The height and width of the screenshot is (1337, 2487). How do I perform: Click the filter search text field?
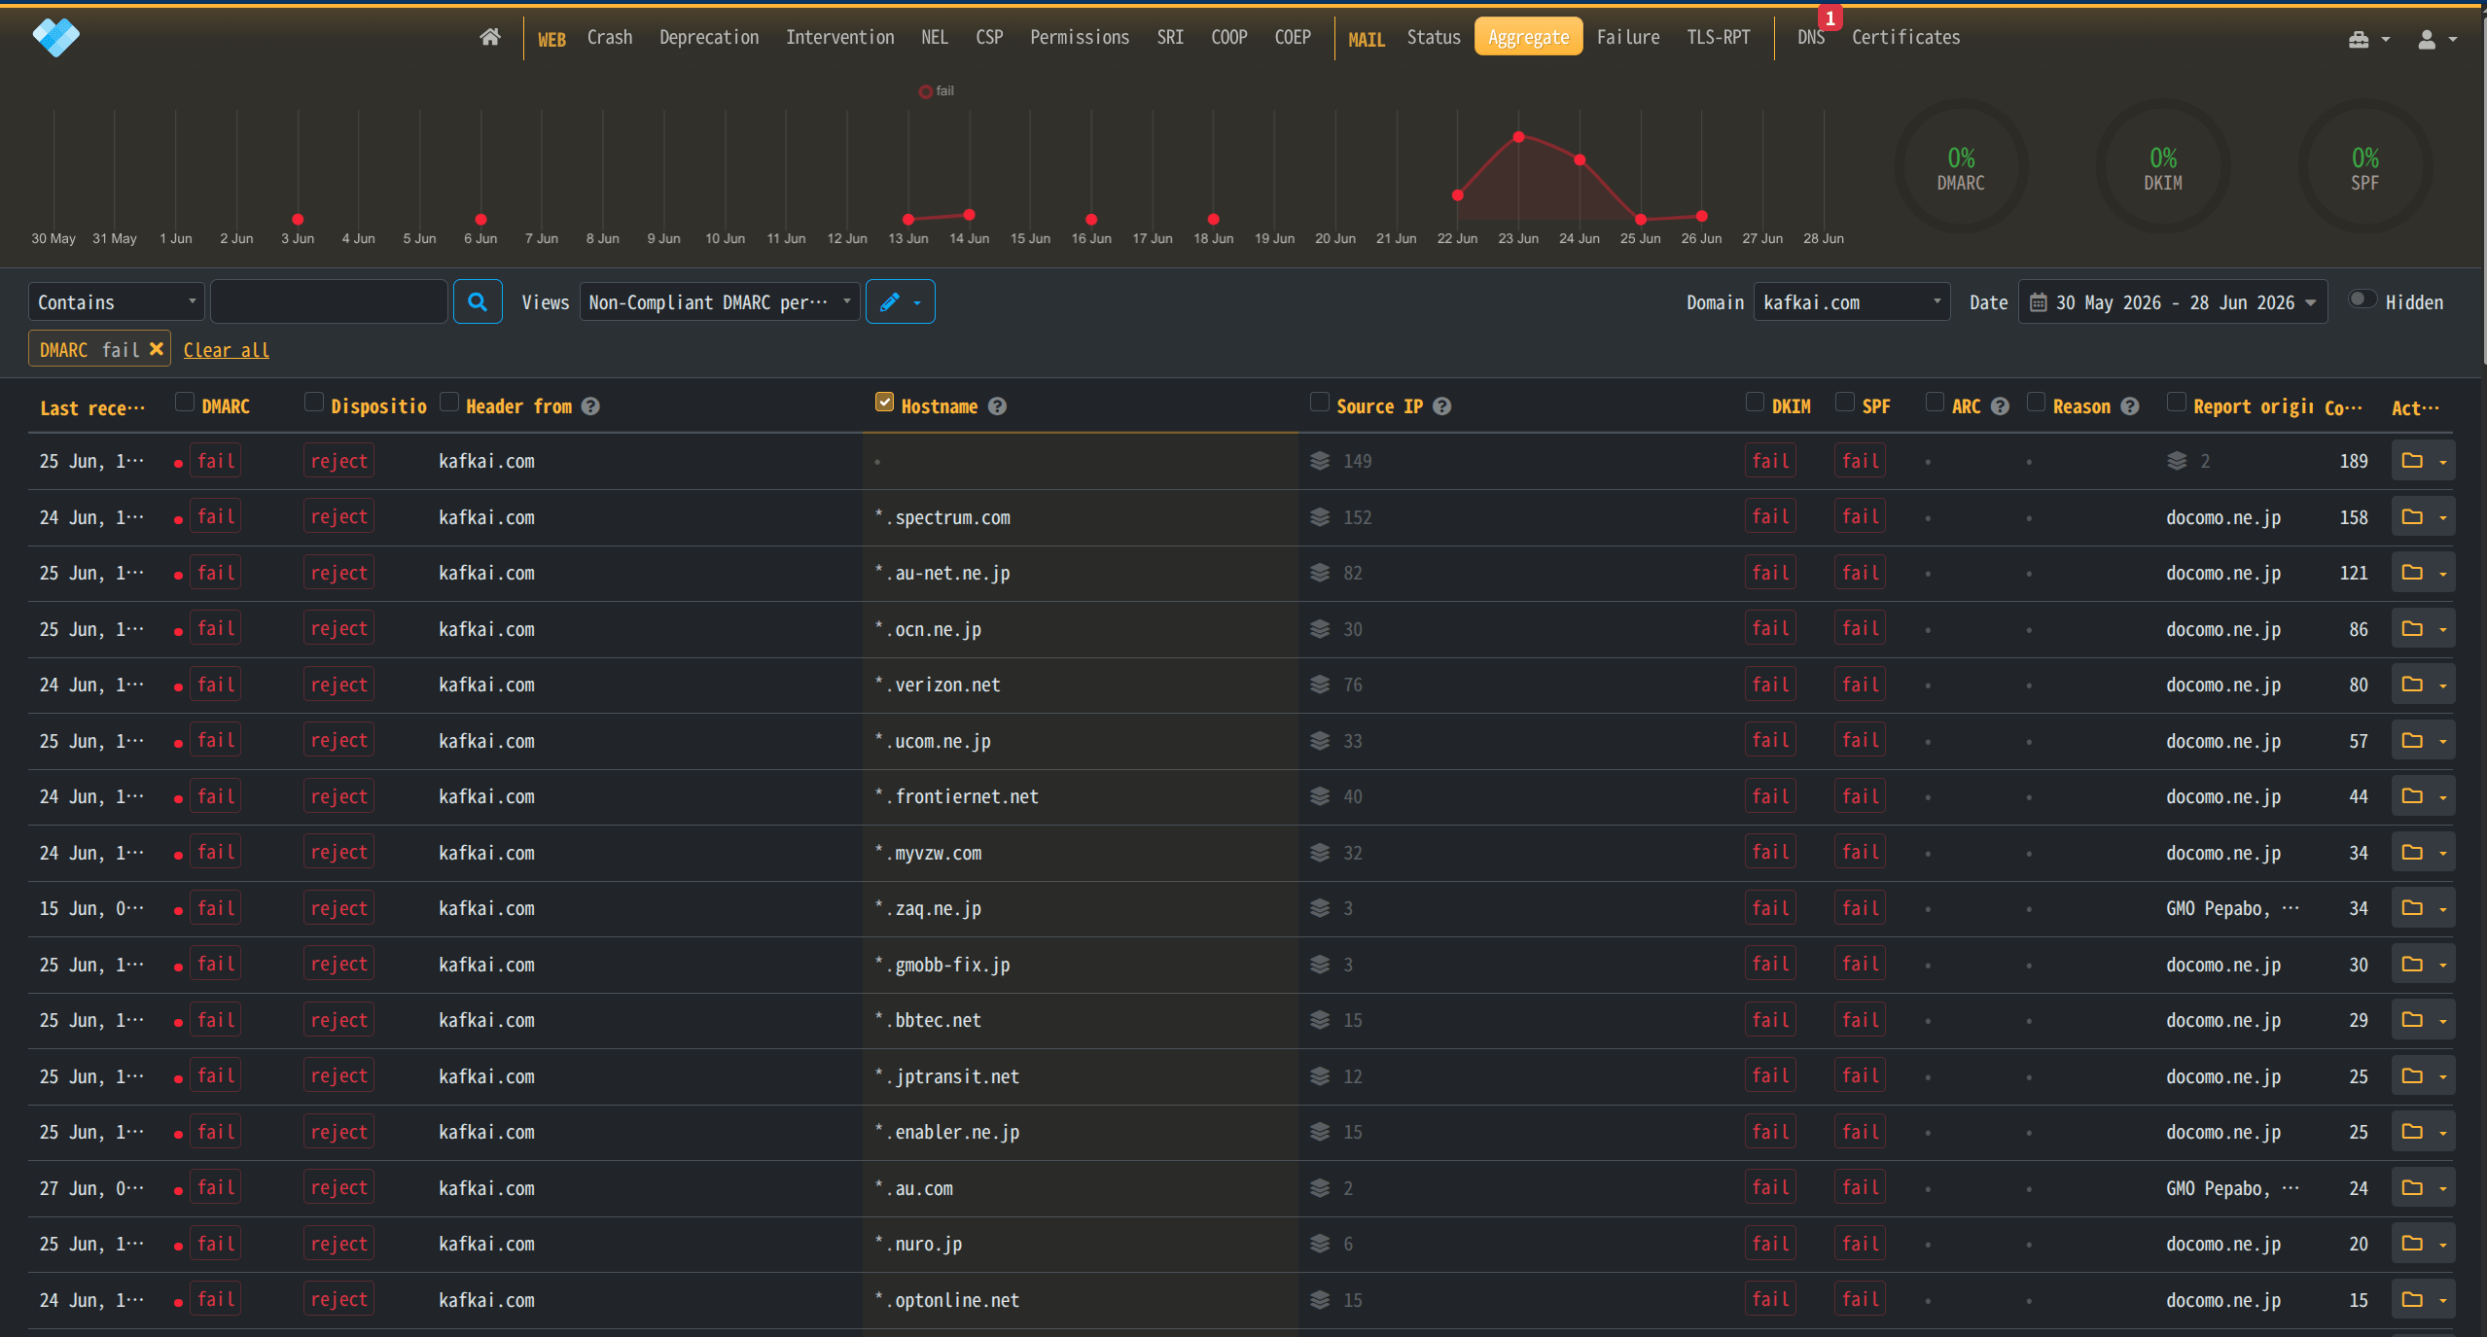pyautogui.click(x=329, y=301)
